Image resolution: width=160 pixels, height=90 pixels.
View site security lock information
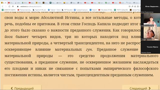pyautogui.click(x=18, y=6)
